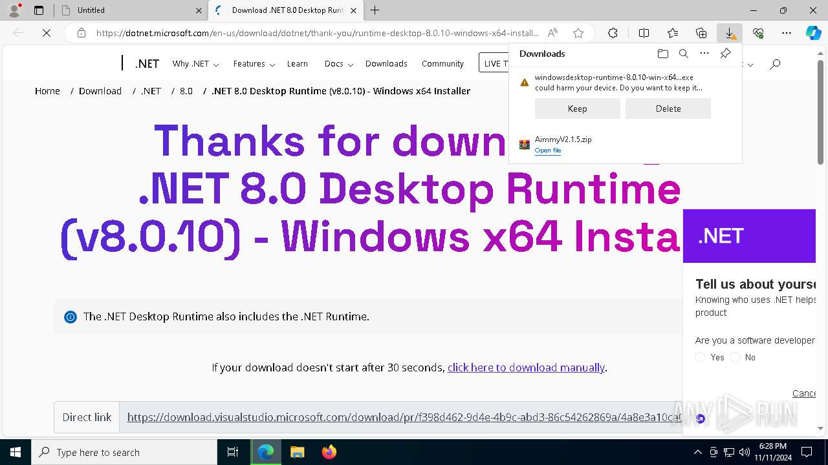Screen dimensions: 828x465
Task: Add page to favorites star
Action: point(578,33)
